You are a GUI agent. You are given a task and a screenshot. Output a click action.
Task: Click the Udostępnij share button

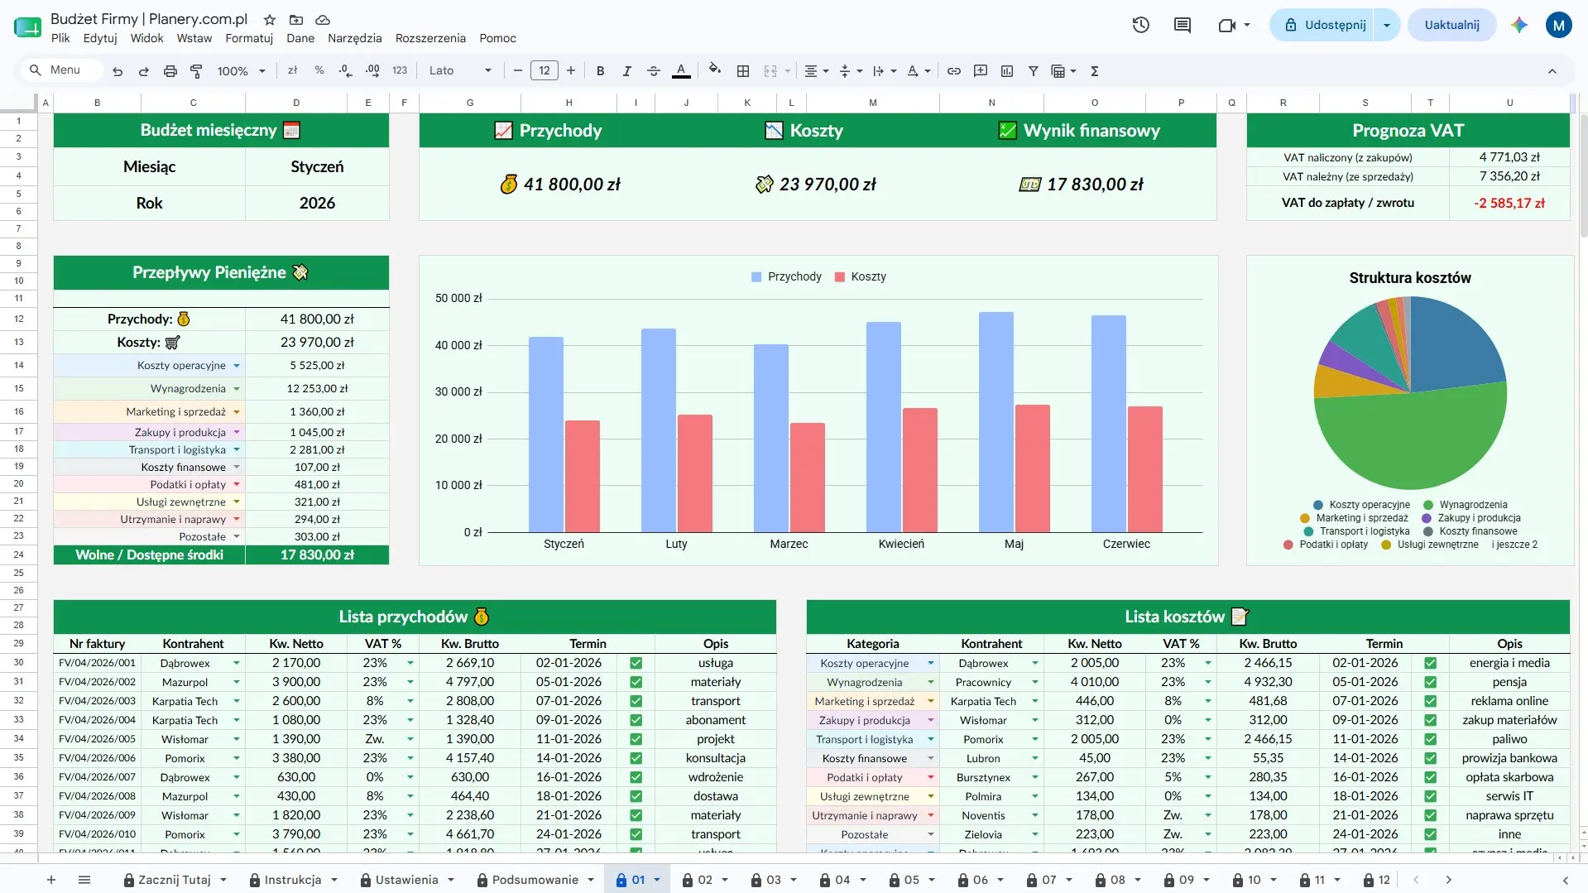pos(1326,25)
